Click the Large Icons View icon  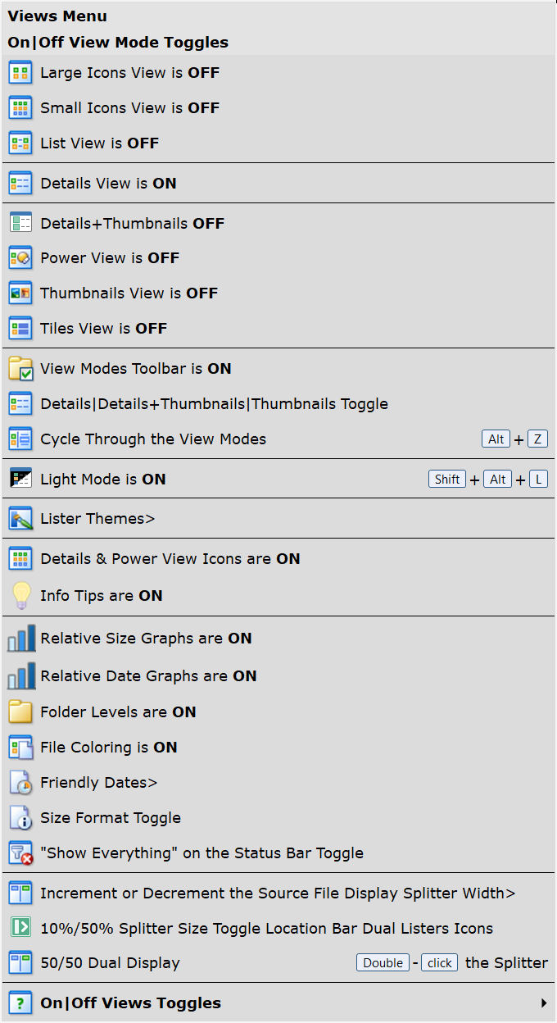coord(20,72)
